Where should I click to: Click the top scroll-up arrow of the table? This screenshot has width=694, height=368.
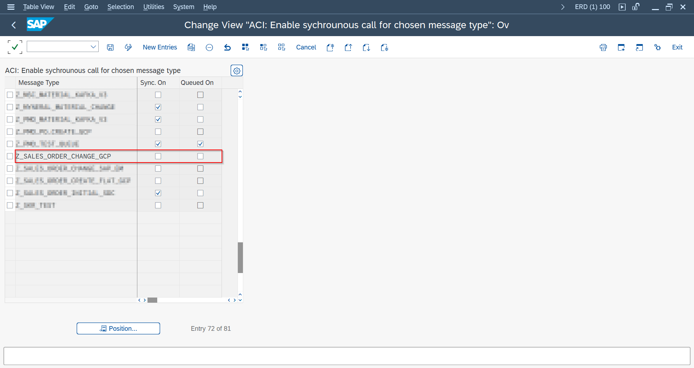(x=240, y=92)
